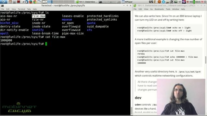
Task: Click binfmt_misc in the terminal listing
Action: click(9, 23)
